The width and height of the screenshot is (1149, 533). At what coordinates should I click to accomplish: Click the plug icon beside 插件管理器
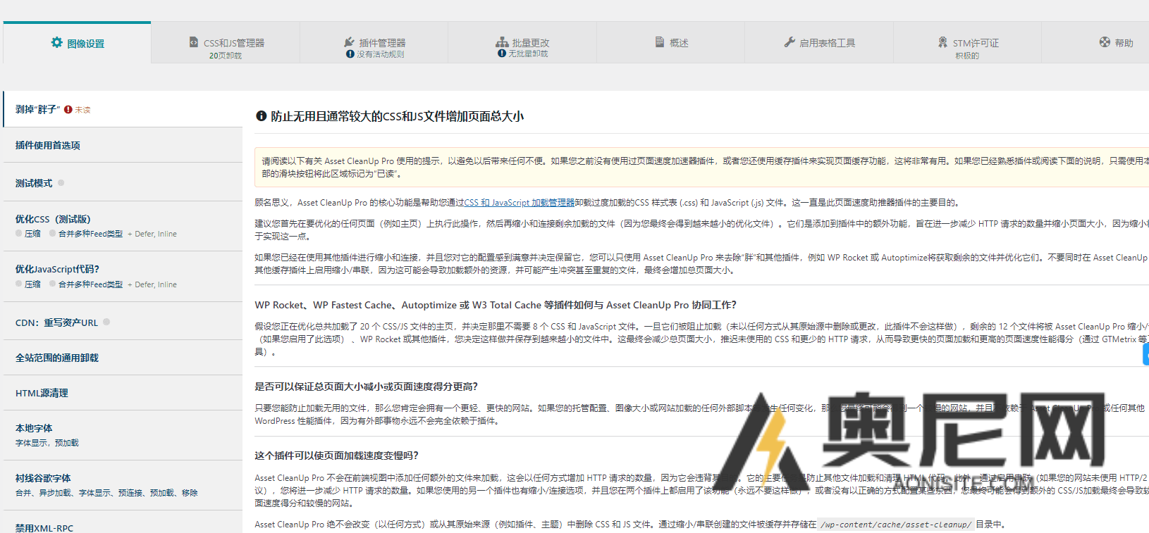(x=349, y=42)
